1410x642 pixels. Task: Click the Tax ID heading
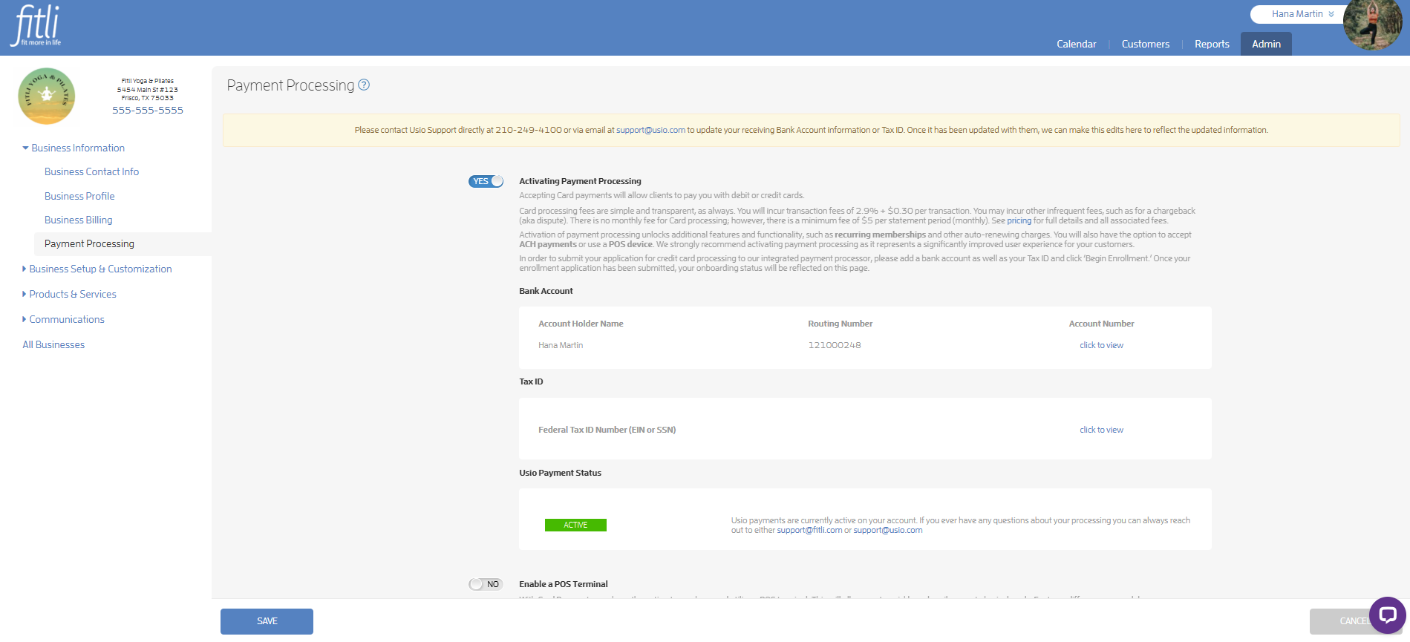tap(531, 381)
